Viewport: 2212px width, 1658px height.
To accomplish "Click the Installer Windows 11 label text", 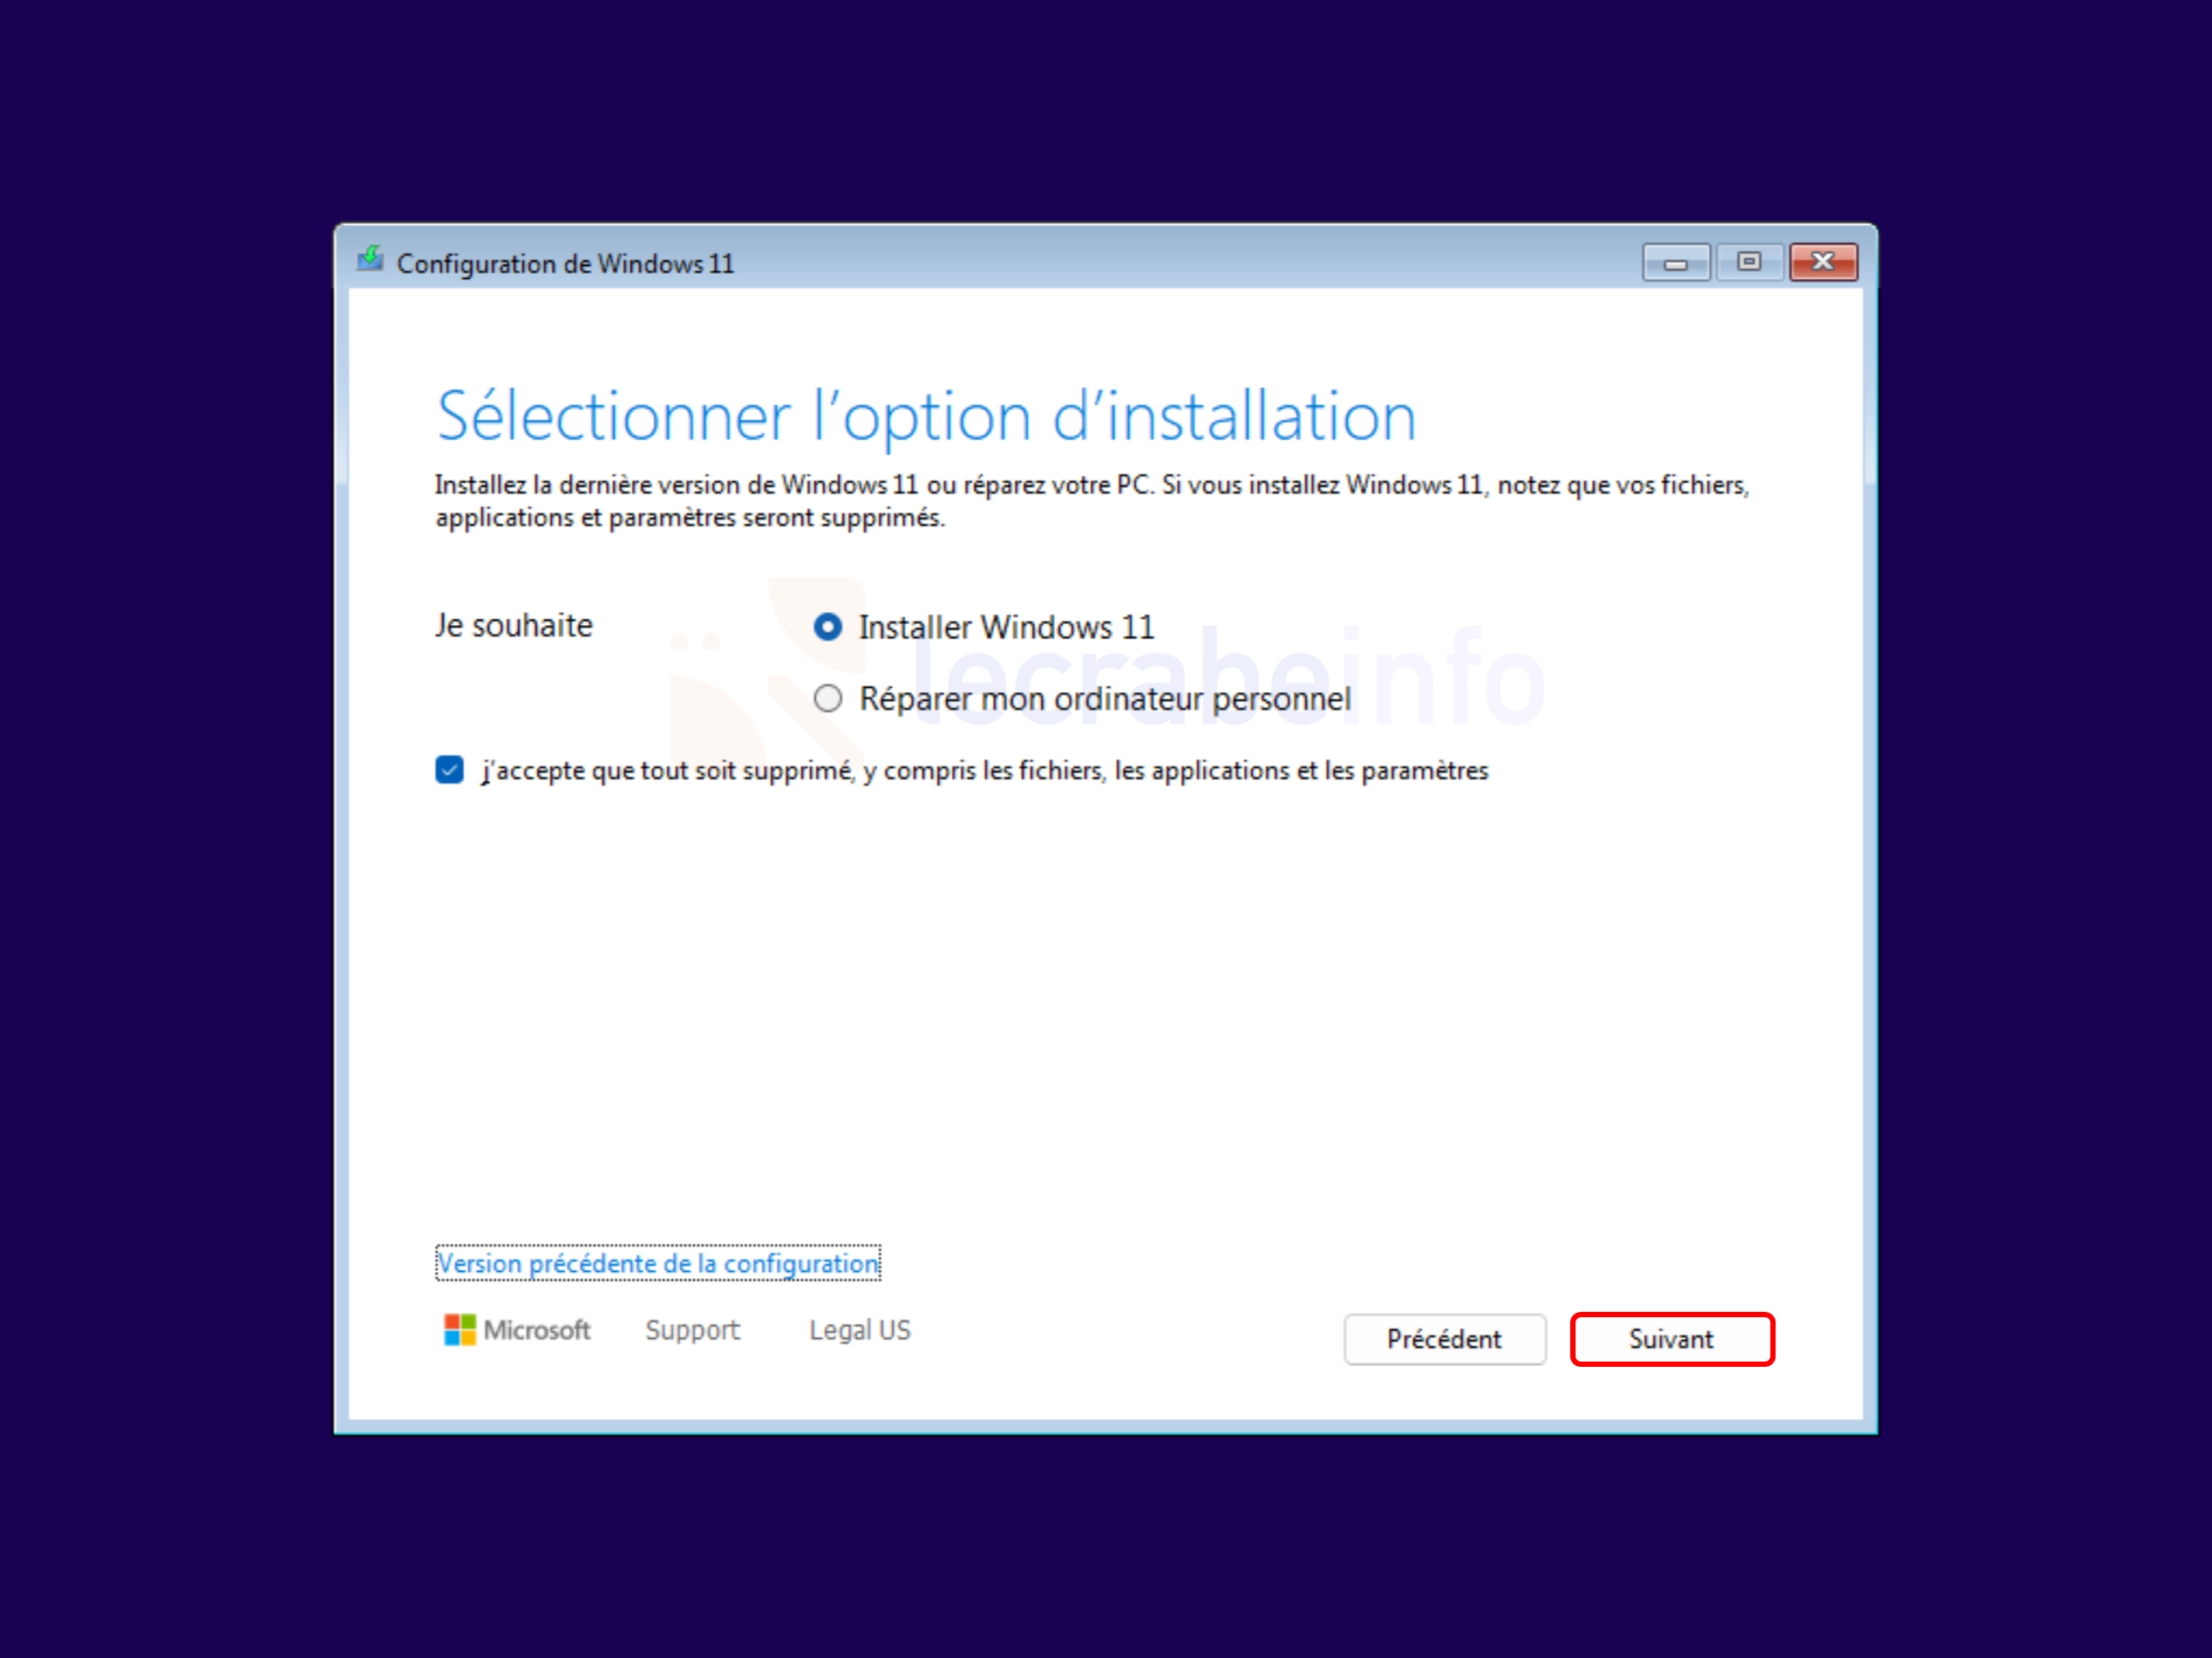I will pos(1006,627).
